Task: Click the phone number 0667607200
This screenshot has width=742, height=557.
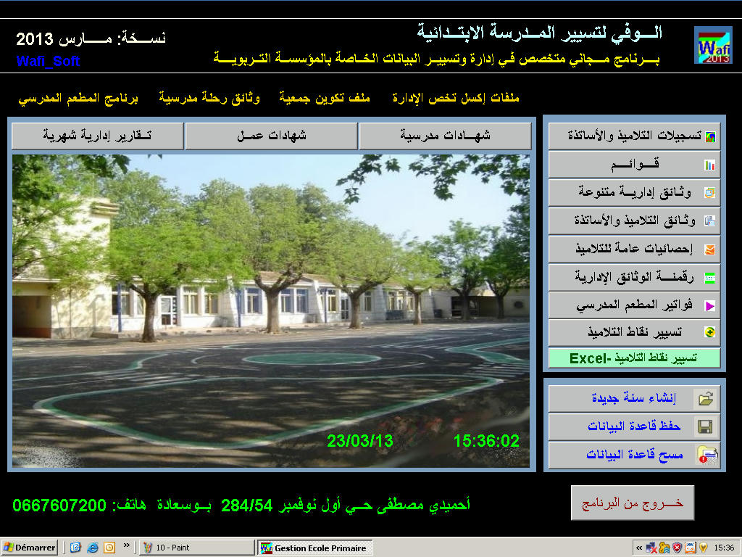Action: coord(59,506)
